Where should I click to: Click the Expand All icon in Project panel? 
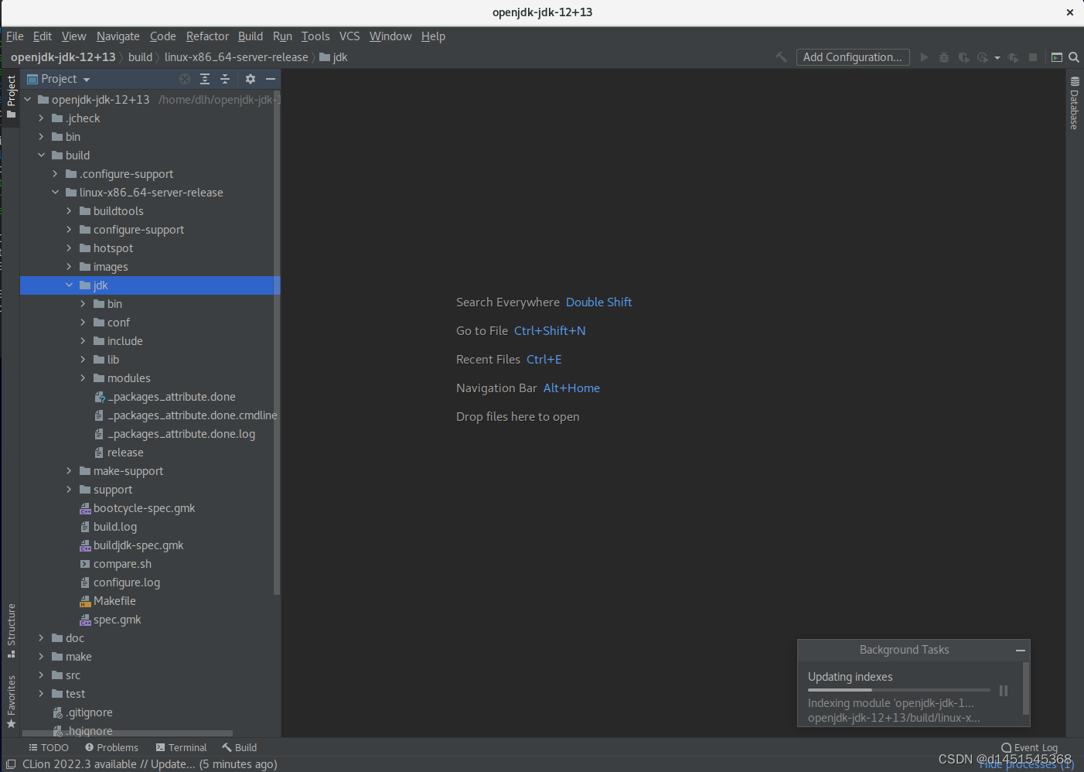205,79
